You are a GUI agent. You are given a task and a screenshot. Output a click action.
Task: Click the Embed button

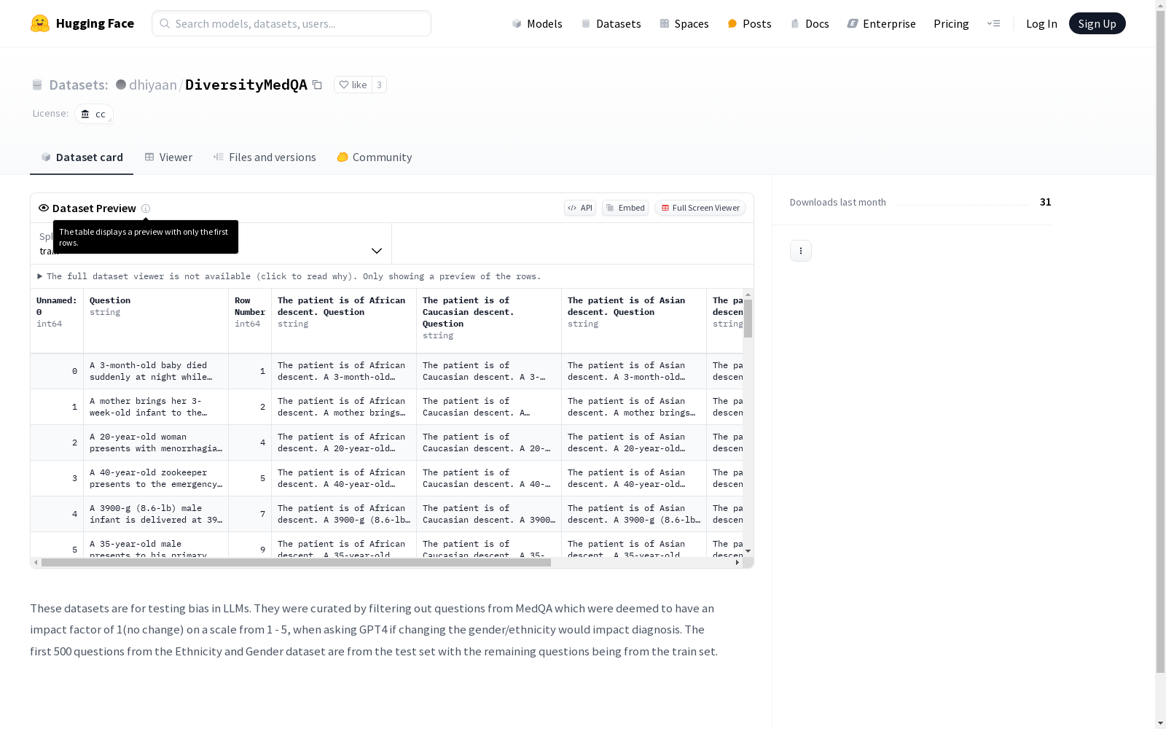pyautogui.click(x=625, y=208)
